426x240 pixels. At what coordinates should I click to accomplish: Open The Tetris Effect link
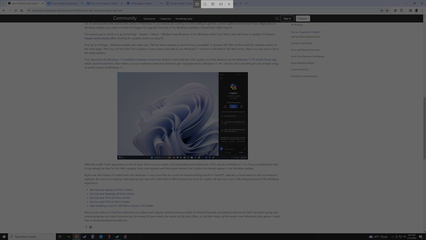[190, 217]
